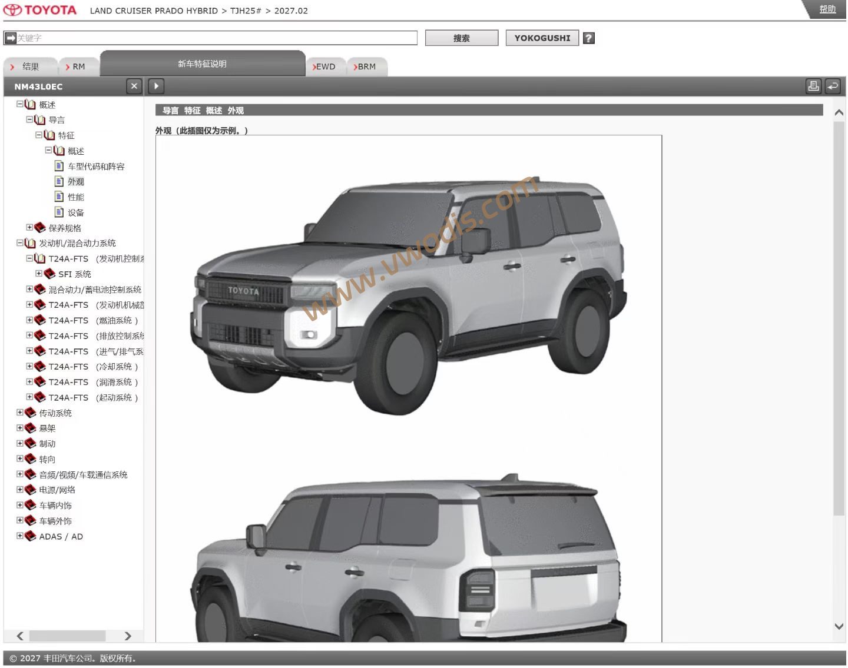This screenshot has width=848, height=668.
Task: Expand the 传动系统 node
Action: [19, 413]
